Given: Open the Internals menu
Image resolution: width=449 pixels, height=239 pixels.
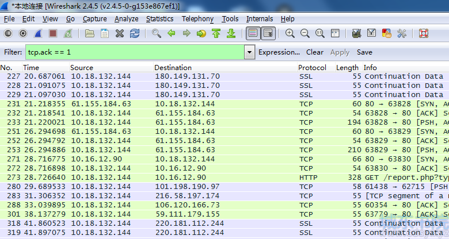Looking at the screenshot, I should click(x=260, y=19).
